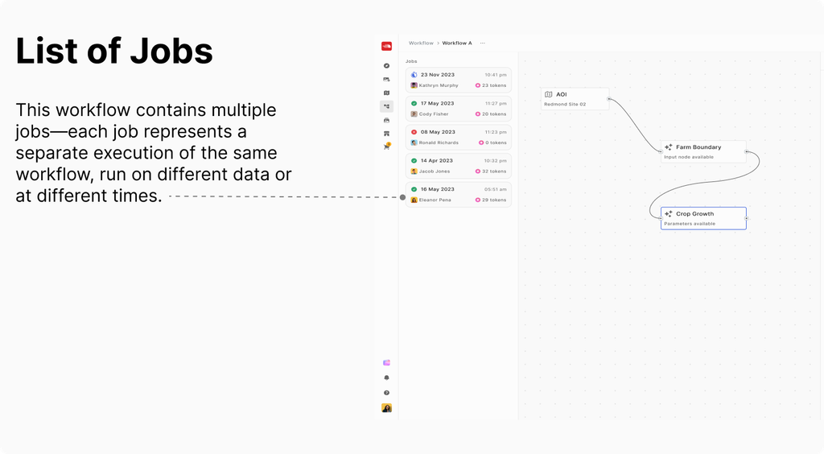The height and width of the screenshot is (454, 824).
Task: Open the compass explore icon in sidebar
Action: click(x=386, y=66)
